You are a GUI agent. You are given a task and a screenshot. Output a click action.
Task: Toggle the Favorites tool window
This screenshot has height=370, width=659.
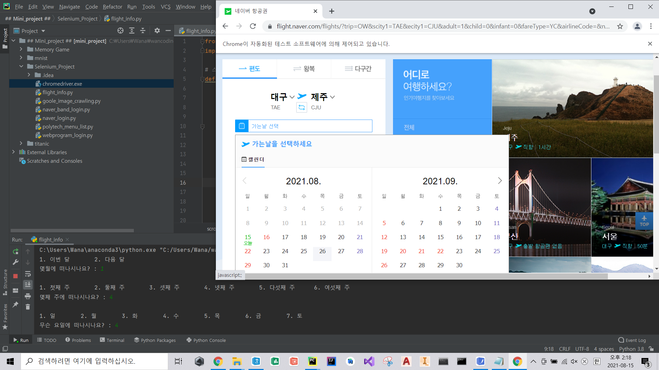[5, 317]
